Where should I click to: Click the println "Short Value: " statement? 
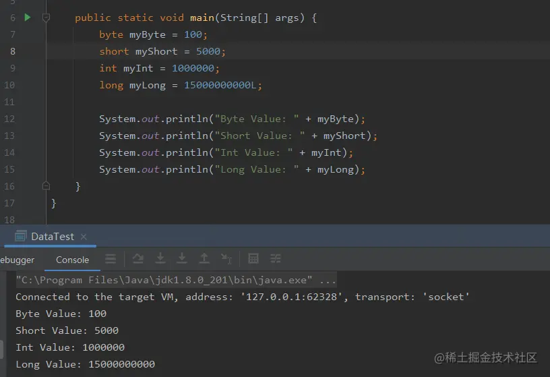click(238, 136)
